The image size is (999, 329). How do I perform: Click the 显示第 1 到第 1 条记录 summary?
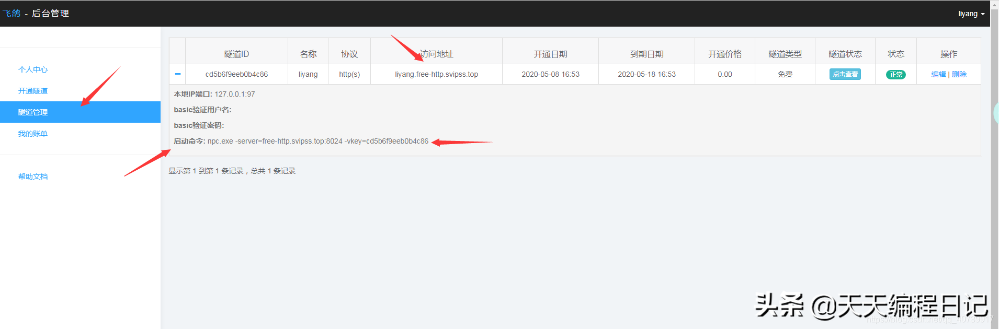[x=232, y=171]
